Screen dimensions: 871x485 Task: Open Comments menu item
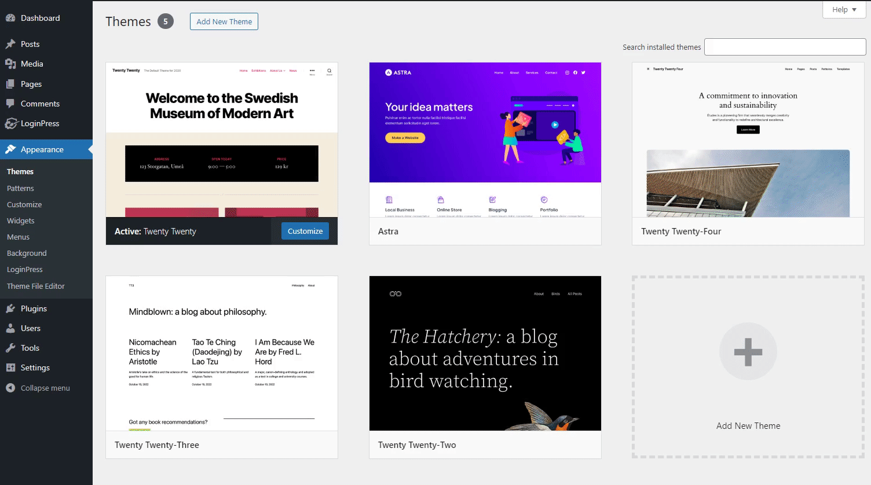click(46, 104)
